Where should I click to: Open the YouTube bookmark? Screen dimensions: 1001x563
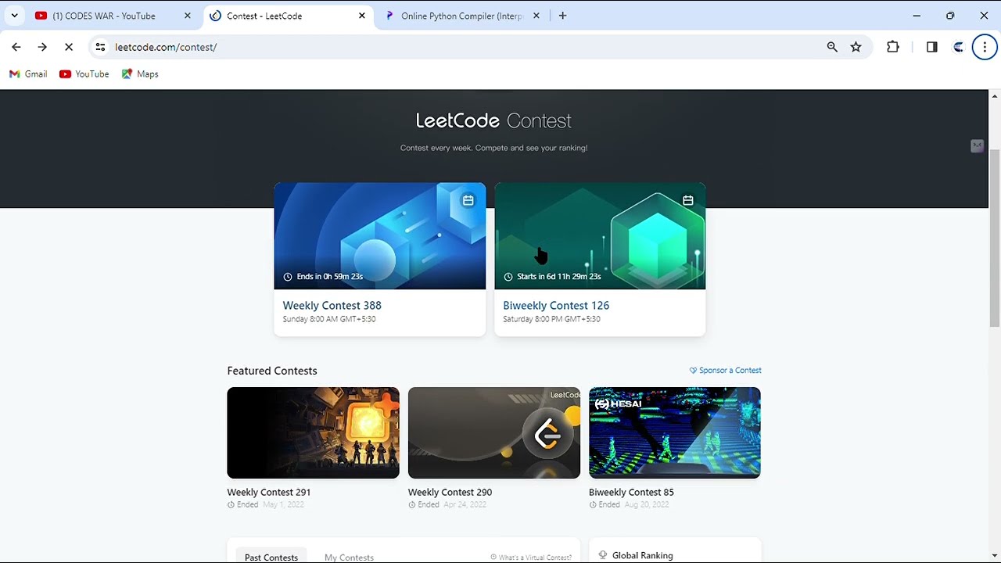tap(84, 74)
